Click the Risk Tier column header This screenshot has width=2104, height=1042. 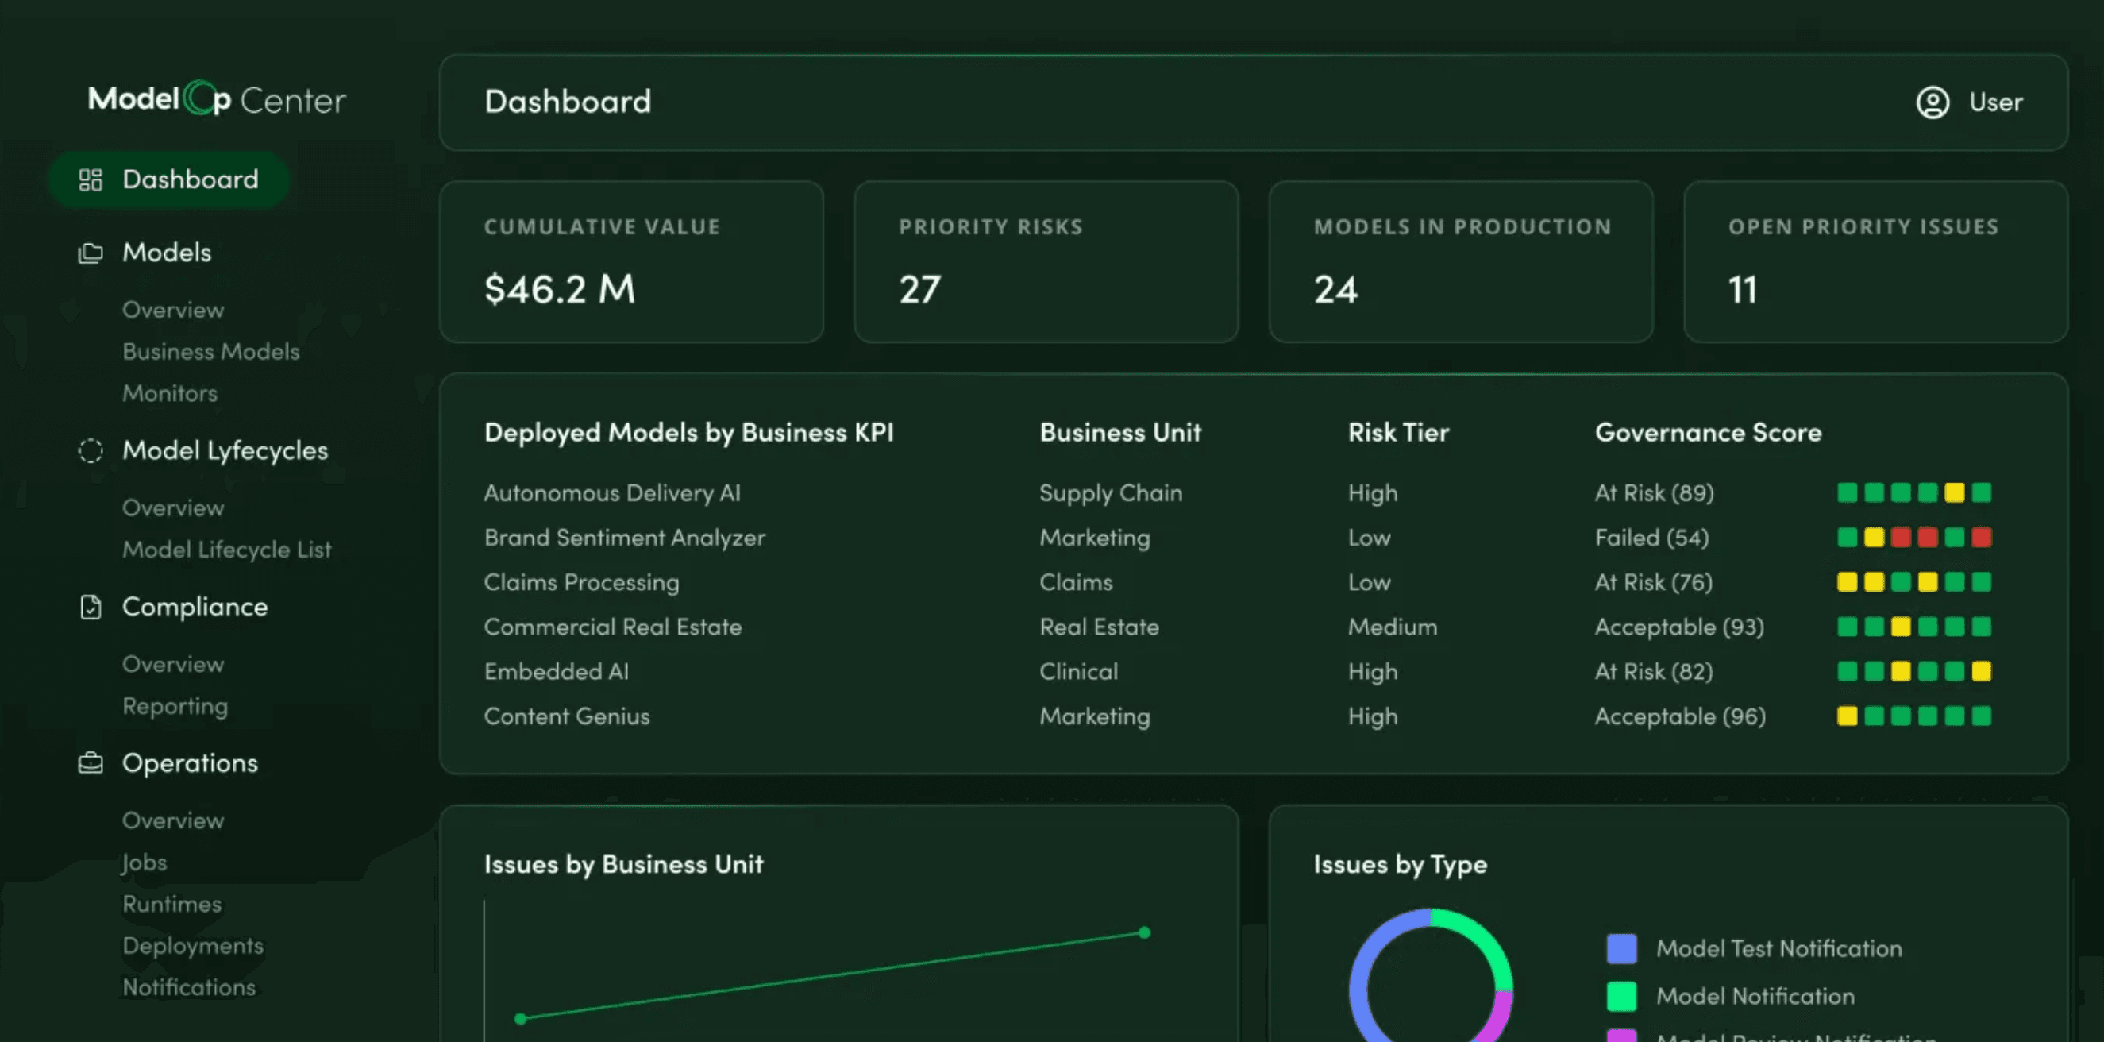(1398, 432)
